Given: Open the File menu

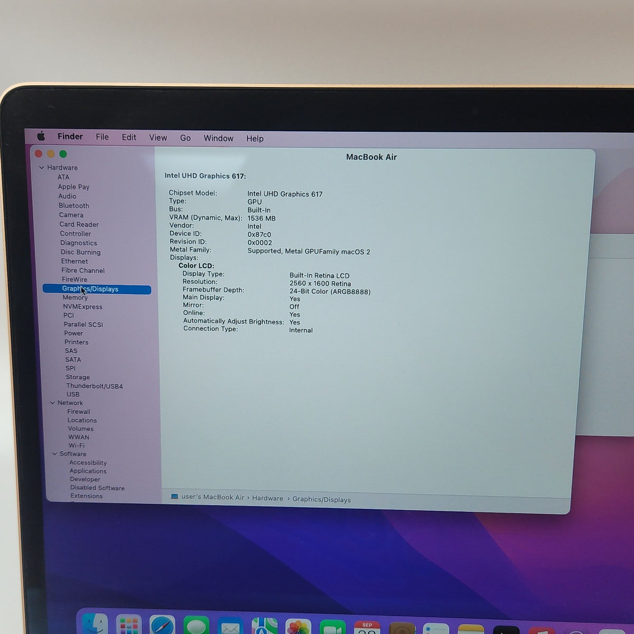Looking at the screenshot, I should (102, 137).
